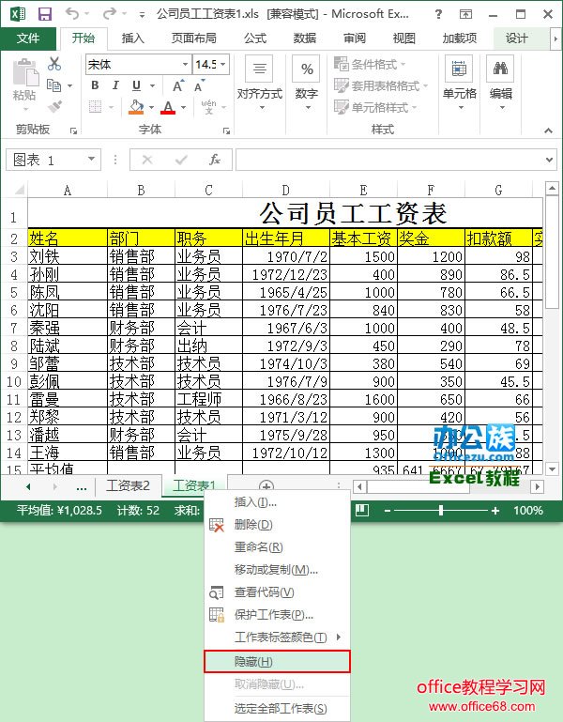Viewport: 563px width, 722px height.
Task: Click the Name Box showing 图表 1
Action: tap(53, 160)
